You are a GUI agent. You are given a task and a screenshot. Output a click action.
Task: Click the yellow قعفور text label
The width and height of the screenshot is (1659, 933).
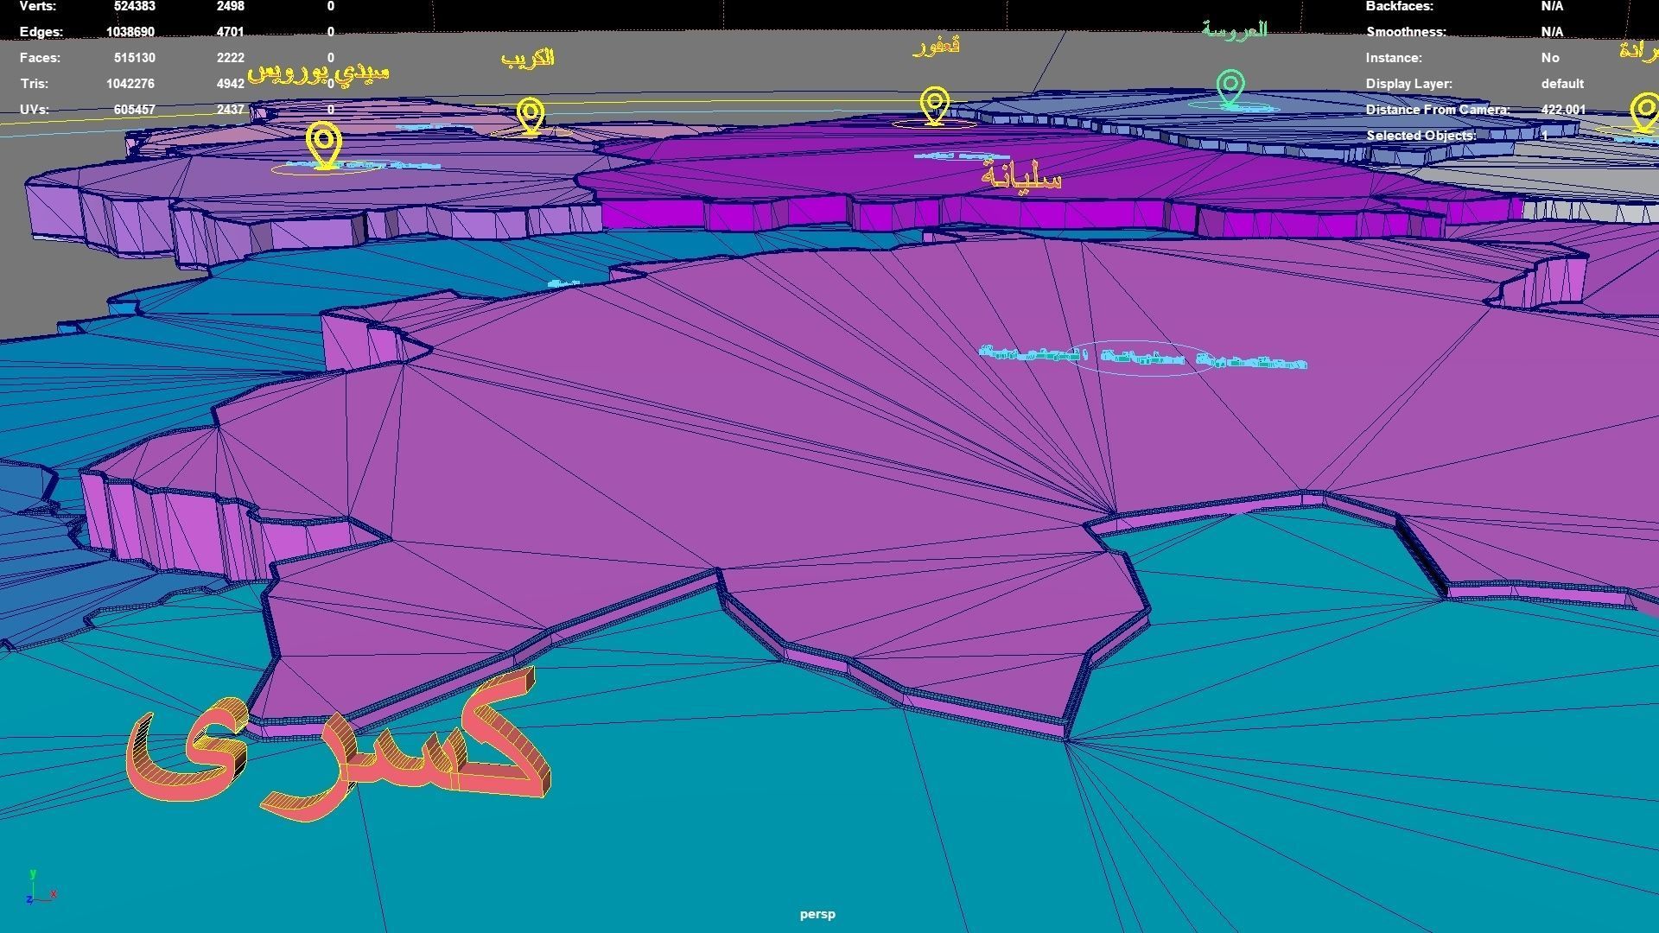936,46
